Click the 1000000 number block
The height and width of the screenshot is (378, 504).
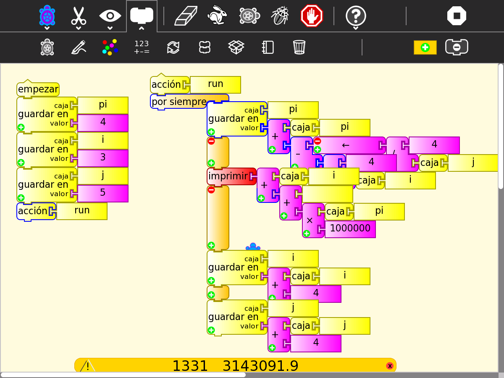pyautogui.click(x=350, y=229)
